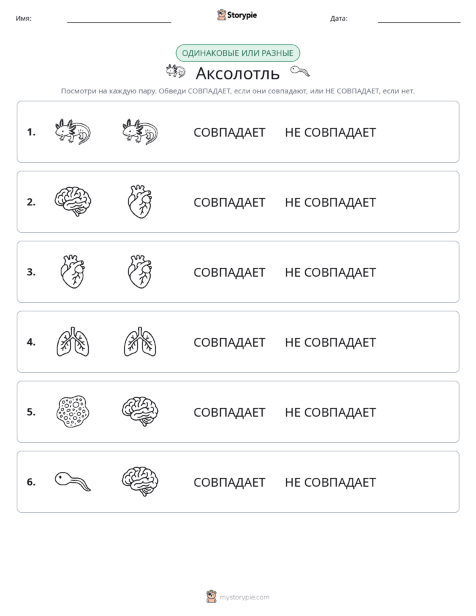Click the small tadpole icon beside the title
This screenshot has width=476, height=616.
coord(300,71)
